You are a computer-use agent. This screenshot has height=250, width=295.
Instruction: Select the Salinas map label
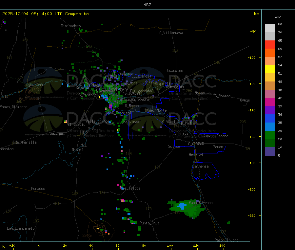click(57, 133)
